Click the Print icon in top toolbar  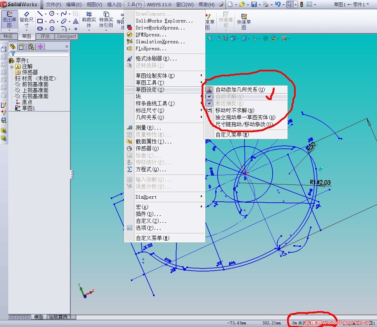(x=266, y=4)
